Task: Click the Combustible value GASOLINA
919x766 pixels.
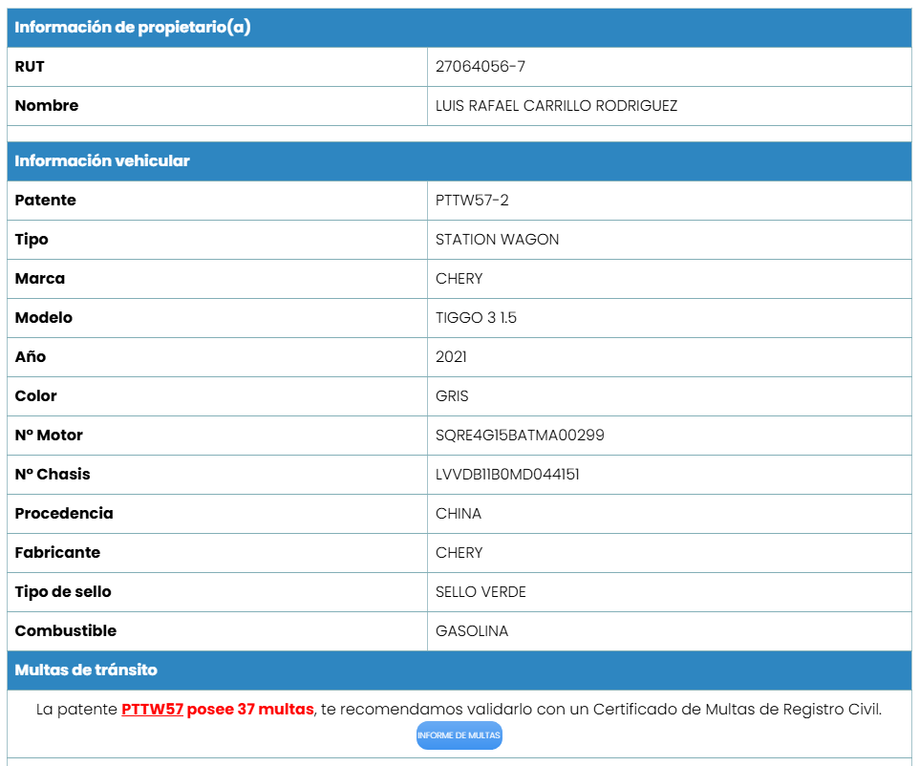Action: click(x=472, y=631)
